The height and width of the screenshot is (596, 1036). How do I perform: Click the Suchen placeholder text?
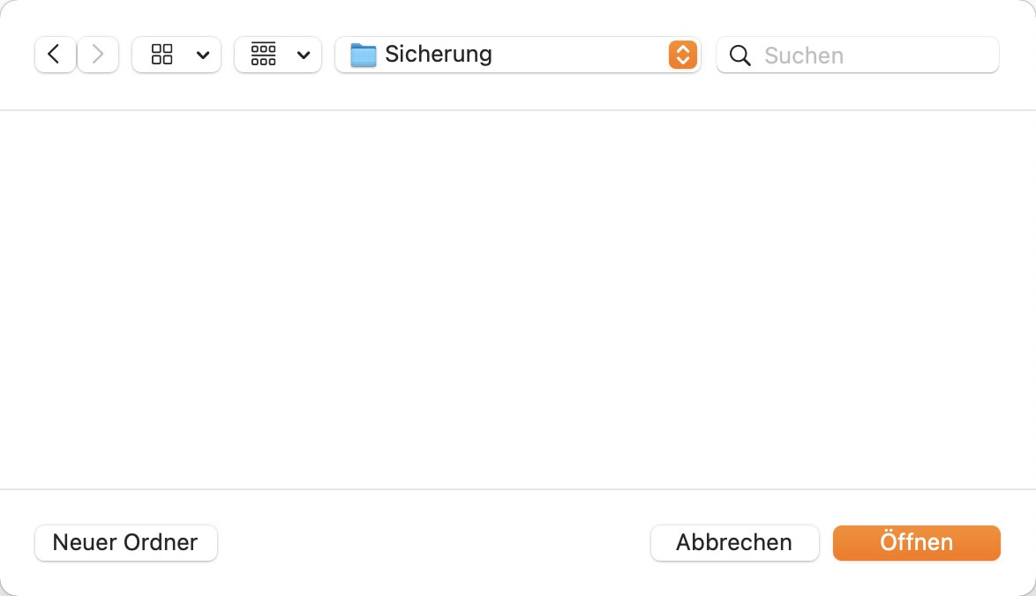point(804,56)
